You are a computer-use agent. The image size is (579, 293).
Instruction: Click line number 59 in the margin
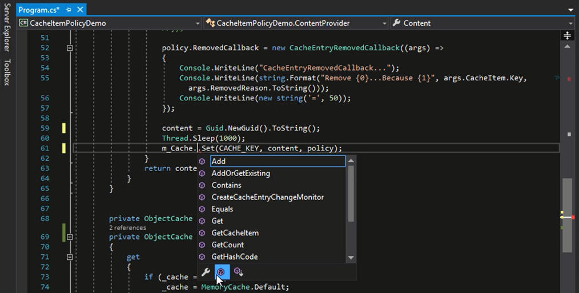pyautogui.click(x=45, y=128)
